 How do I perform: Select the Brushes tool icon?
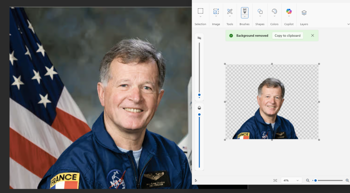tap(245, 11)
